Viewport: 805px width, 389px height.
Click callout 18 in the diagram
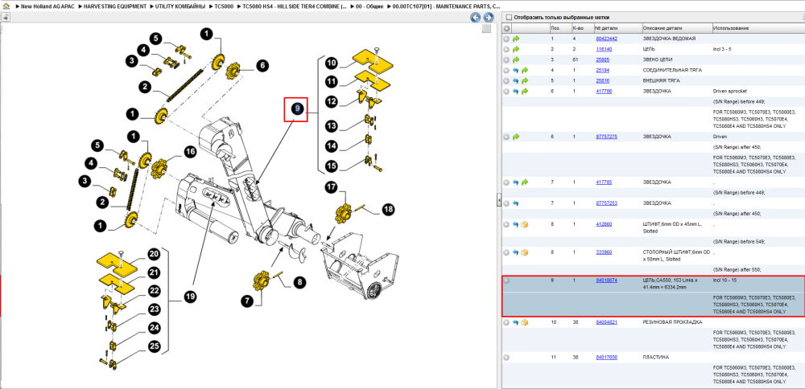pyautogui.click(x=388, y=209)
